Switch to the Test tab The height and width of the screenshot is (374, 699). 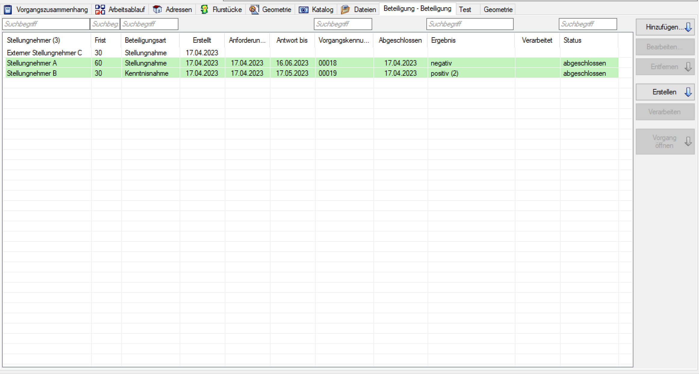[x=465, y=10]
